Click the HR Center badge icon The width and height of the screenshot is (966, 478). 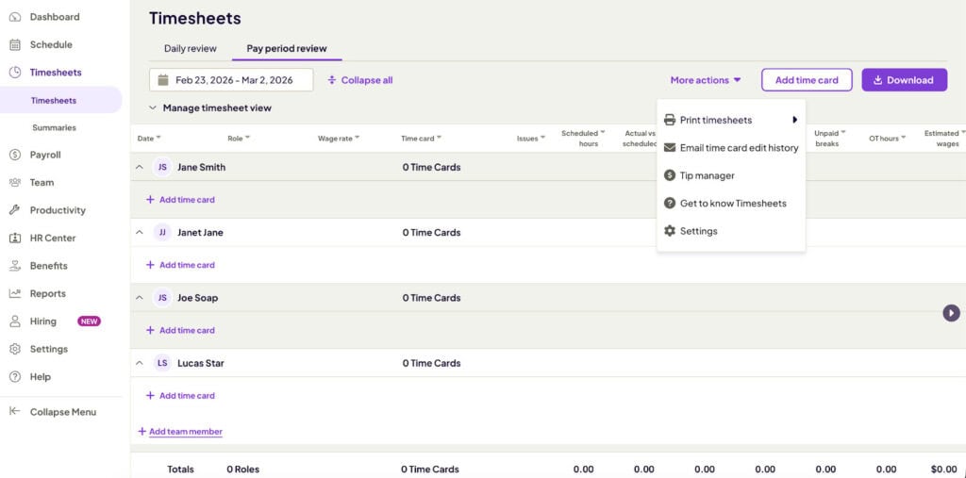15,238
